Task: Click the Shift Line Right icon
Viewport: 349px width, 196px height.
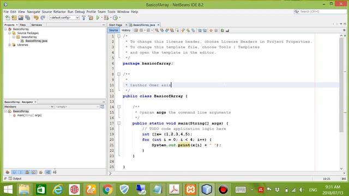Action: pyautogui.click(x=204, y=30)
